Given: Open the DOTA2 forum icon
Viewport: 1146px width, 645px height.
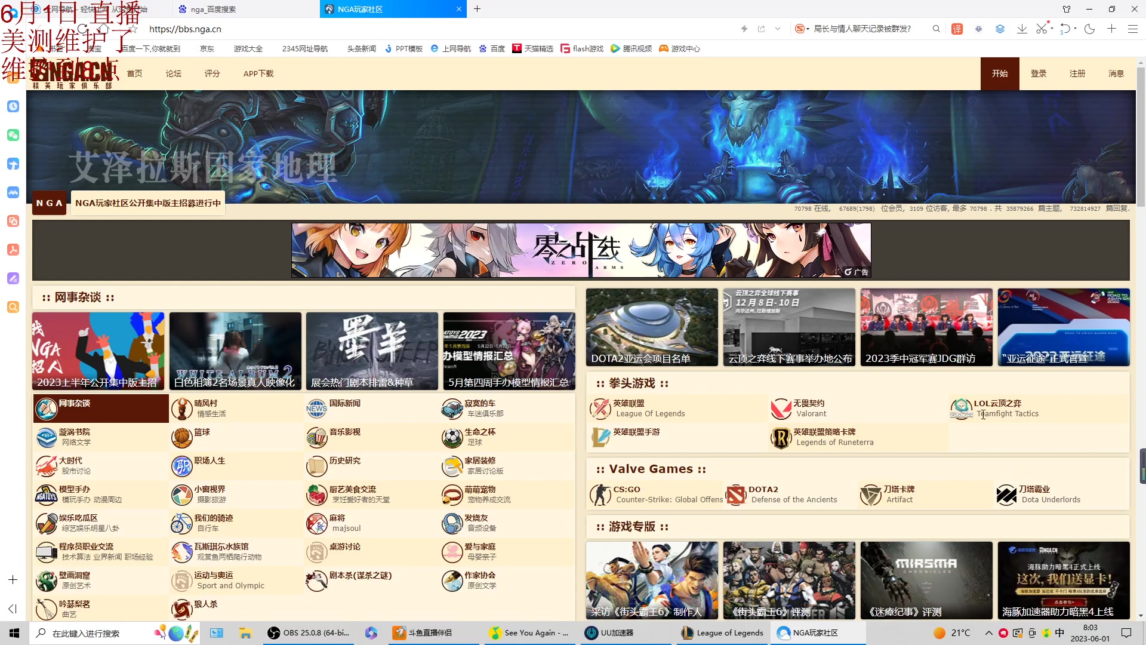Looking at the screenshot, I should pos(736,494).
